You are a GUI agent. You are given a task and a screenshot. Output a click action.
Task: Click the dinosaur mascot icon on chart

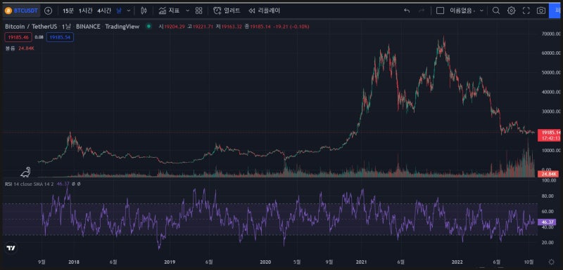tap(26, 172)
